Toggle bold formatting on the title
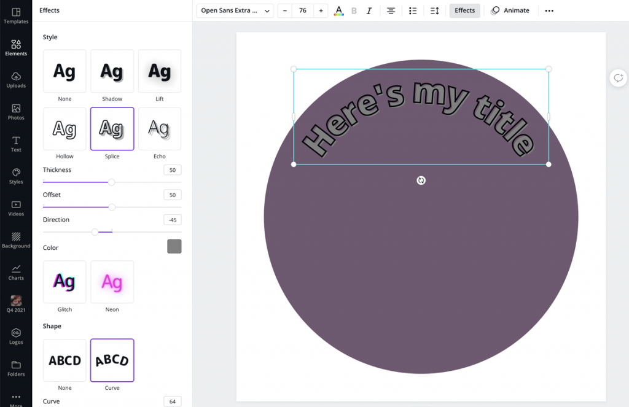629x407 pixels. (x=354, y=10)
